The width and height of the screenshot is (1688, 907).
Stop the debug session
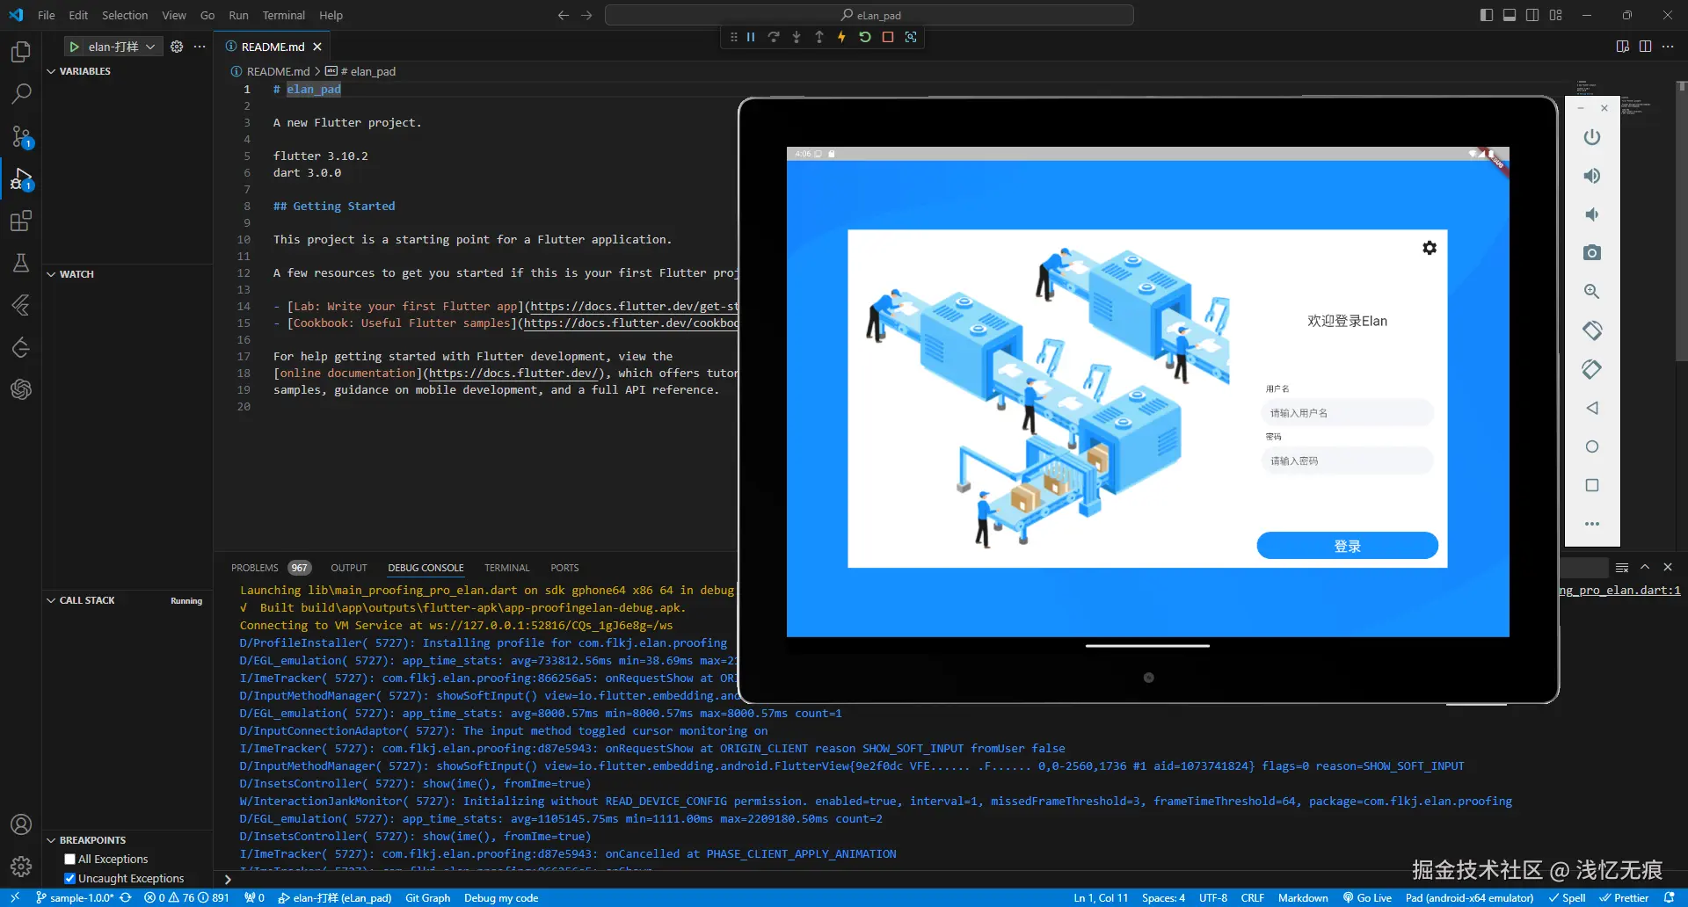tap(888, 37)
